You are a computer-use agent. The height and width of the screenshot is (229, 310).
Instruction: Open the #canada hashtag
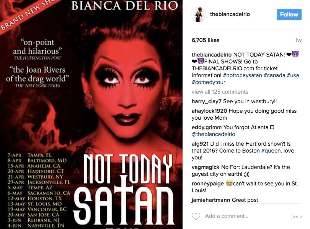click(x=274, y=75)
